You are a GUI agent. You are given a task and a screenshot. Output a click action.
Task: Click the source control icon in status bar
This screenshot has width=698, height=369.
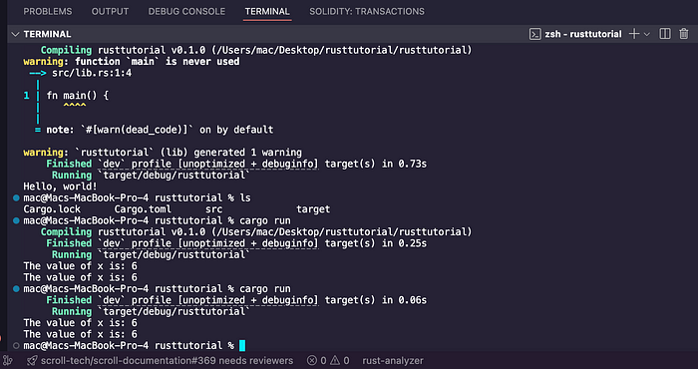click(8, 361)
